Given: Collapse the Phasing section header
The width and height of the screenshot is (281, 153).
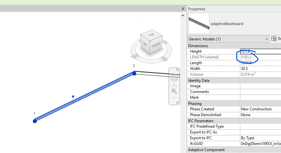Looking at the screenshot, I should 234,104.
